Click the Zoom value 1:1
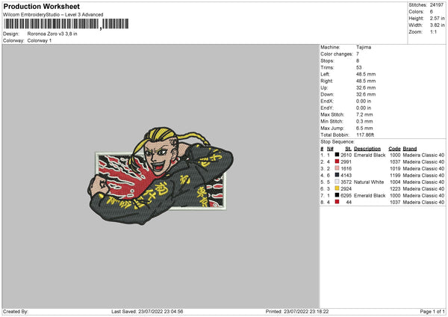Image resolution: width=448 pixels, height=317 pixels. 433,31
